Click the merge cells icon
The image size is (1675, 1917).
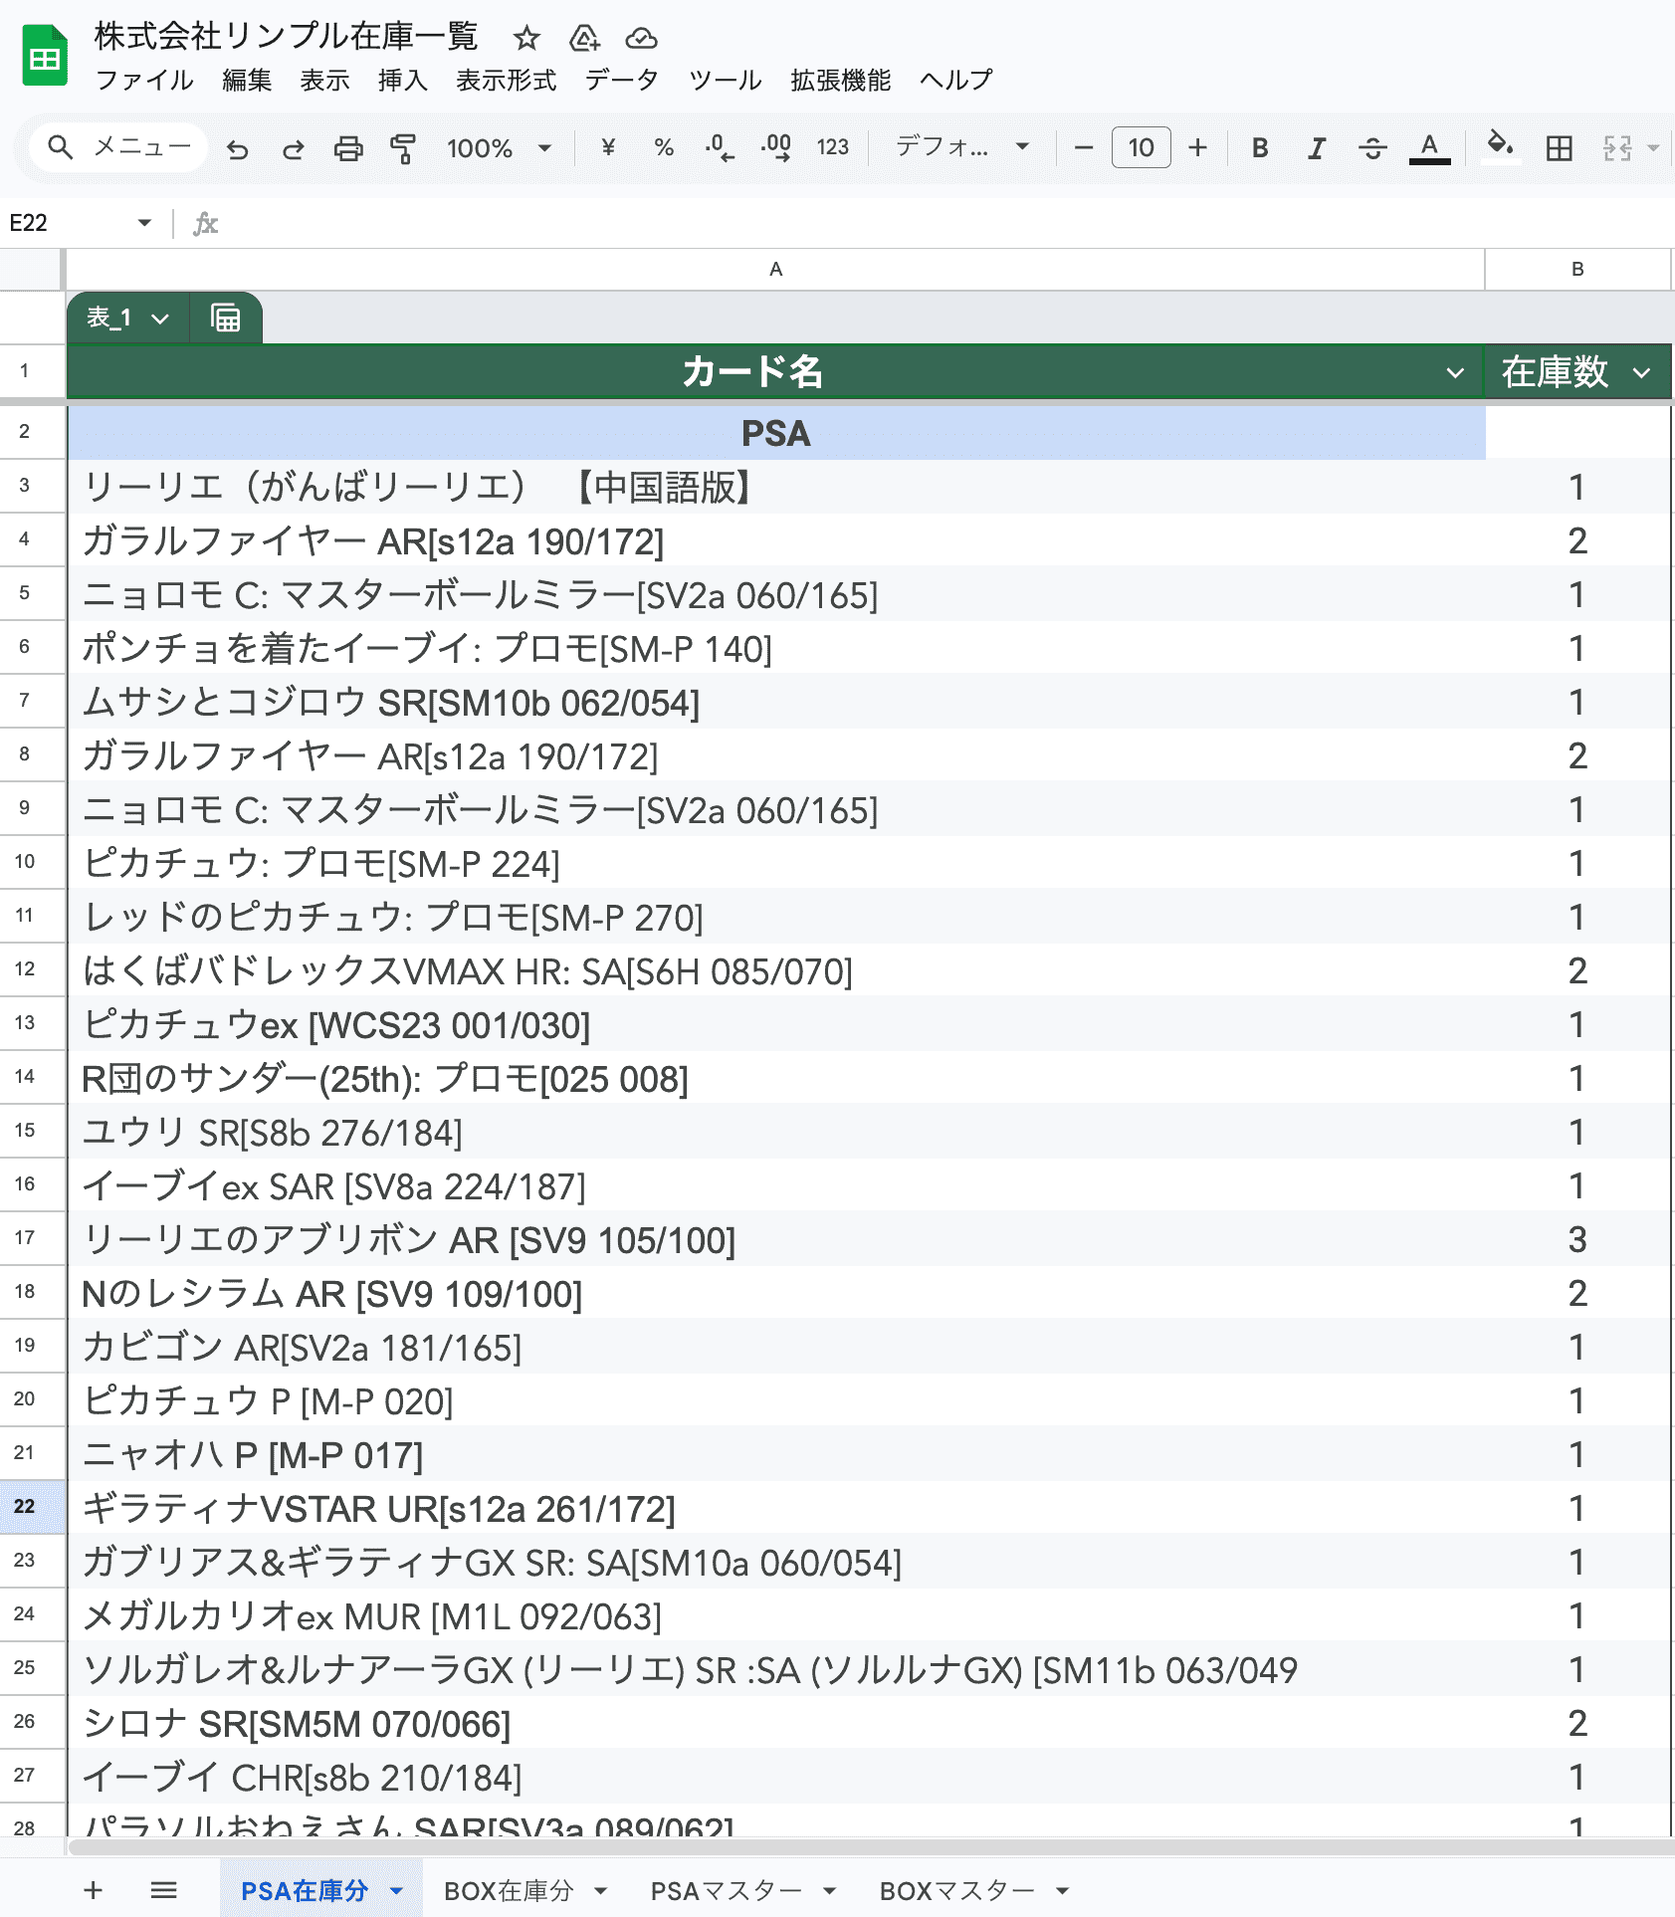[1617, 148]
